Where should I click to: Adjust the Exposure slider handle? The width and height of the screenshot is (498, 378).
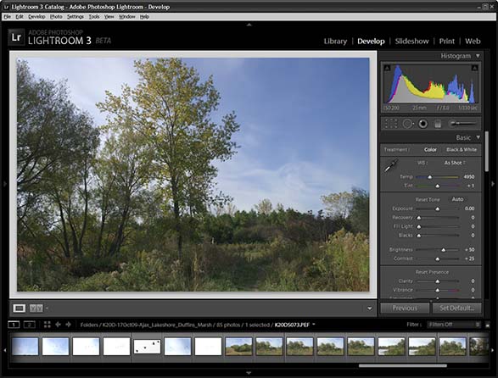coord(437,208)
